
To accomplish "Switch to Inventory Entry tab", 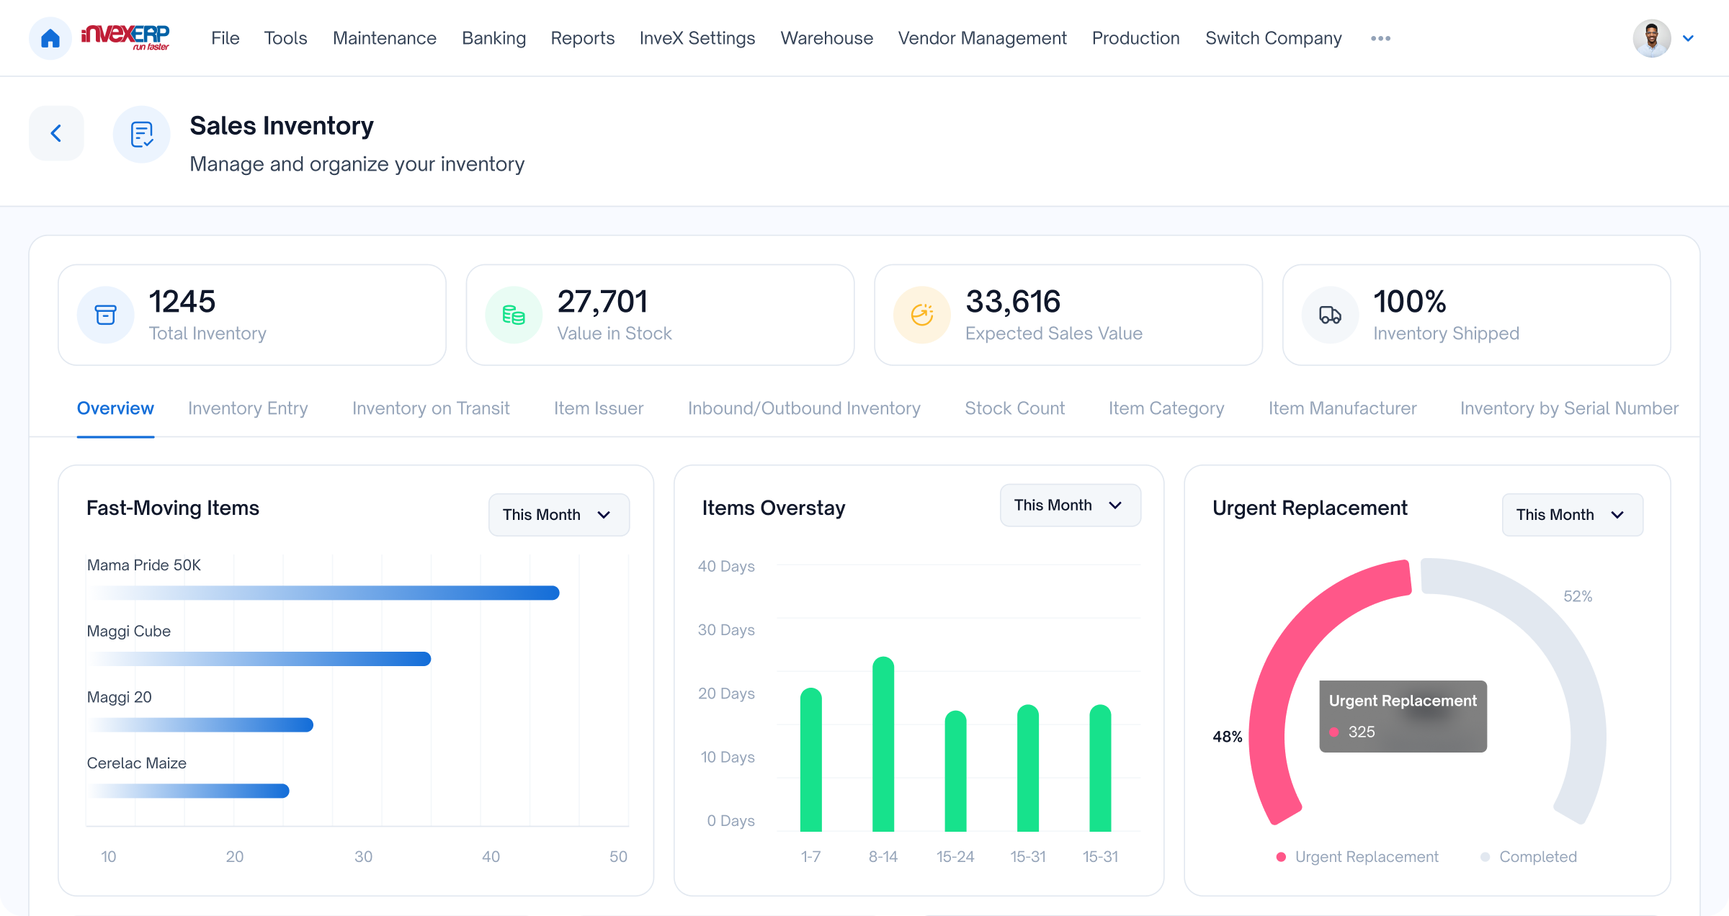I will [x=248, y=408].
